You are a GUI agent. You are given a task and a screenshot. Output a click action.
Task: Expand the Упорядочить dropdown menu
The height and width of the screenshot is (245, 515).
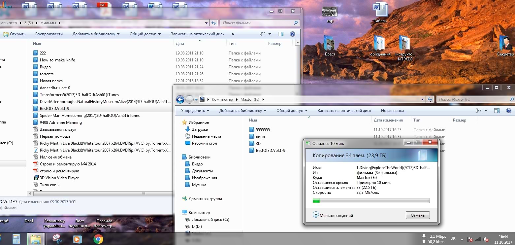(195, 111)
